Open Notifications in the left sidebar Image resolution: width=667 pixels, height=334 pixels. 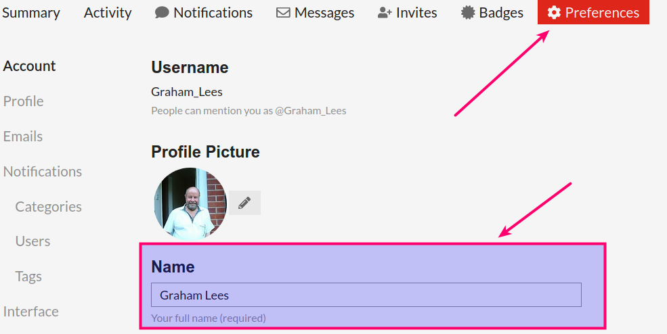point(43,172)
